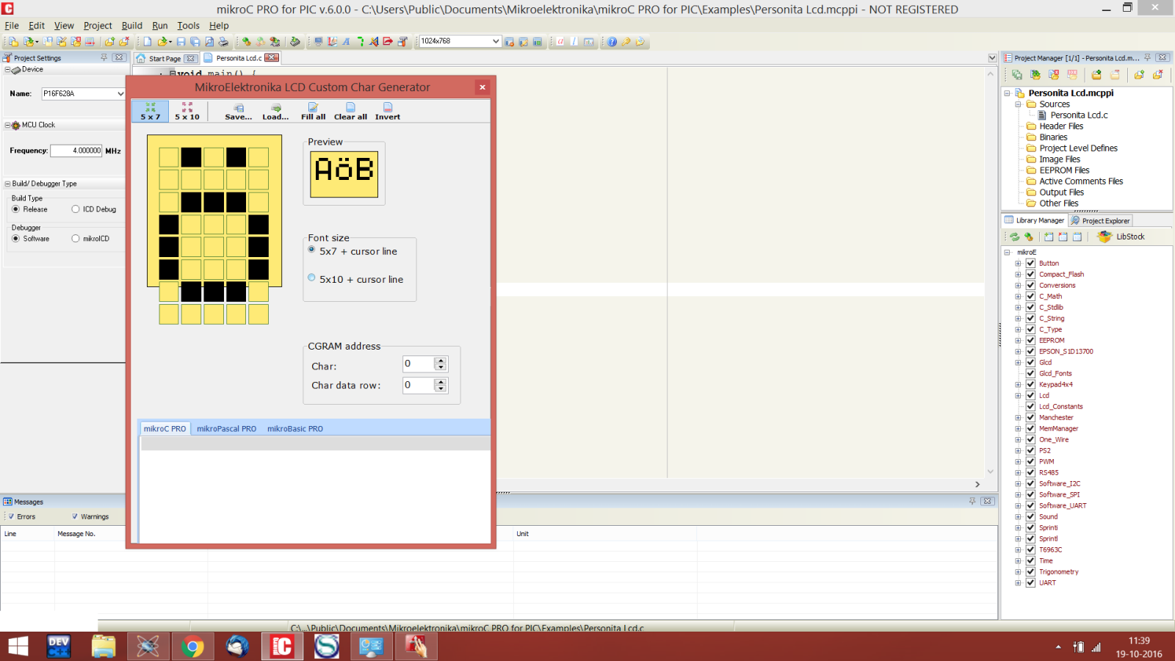The width and height of the screenshot is (1175, 661).
Task: Select mikroICD debugger option
Action: tap(75, 239)
